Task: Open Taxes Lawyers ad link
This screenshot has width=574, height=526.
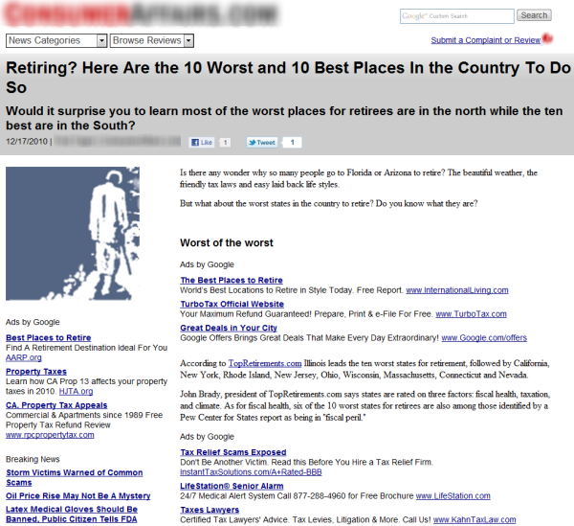Action: pos(210,510)
